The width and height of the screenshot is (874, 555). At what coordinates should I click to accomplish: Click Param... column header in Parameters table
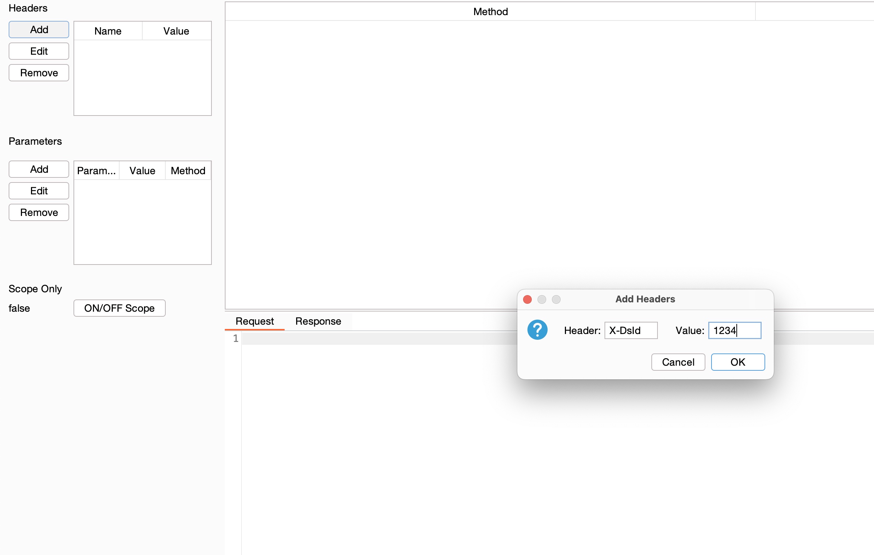coord(96,171)
